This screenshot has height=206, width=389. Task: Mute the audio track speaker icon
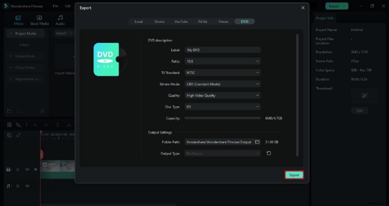(27, 186)
